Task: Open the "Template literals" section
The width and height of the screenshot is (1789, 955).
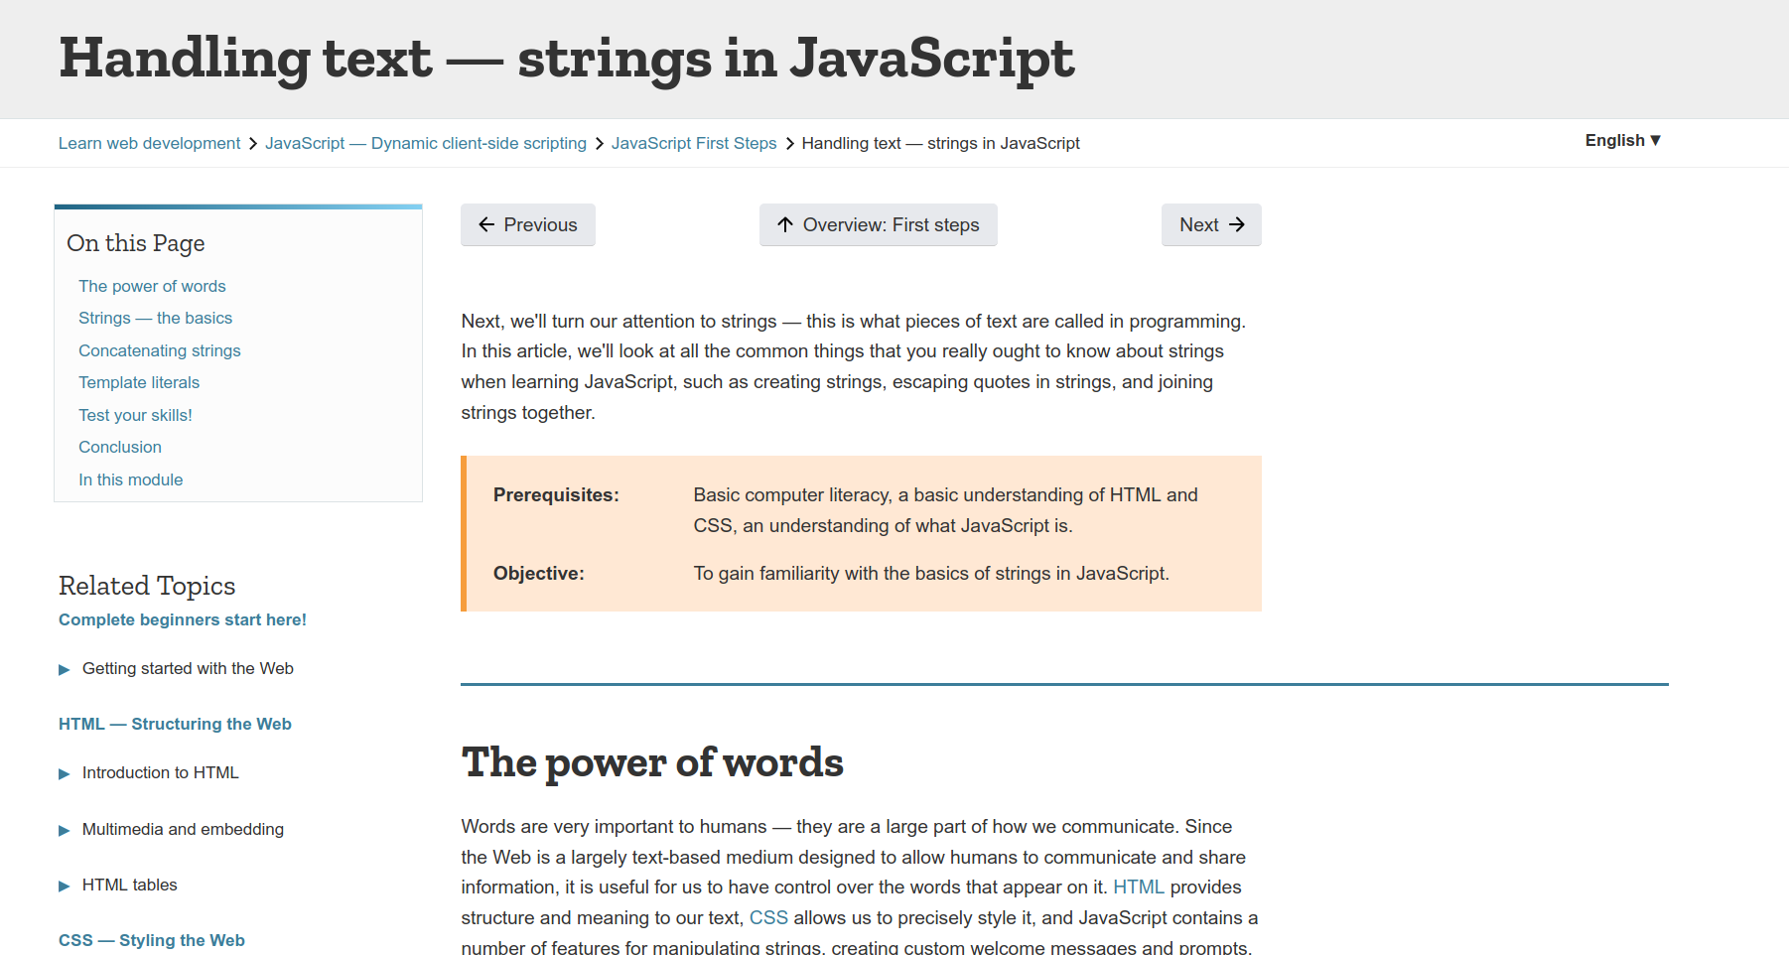Action: point(139,382)
